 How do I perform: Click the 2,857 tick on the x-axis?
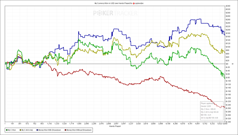click(116, 124)
